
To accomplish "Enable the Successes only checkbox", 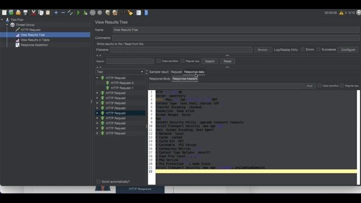I will (318, 50).
